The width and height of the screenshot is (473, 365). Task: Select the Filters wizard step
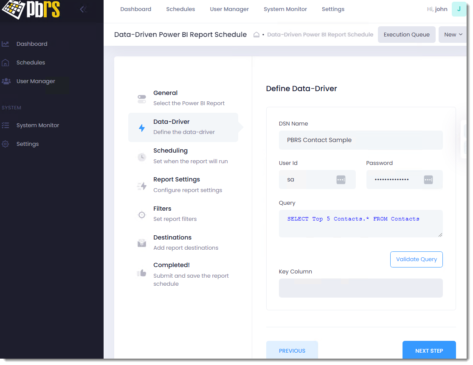click(183, 214)
